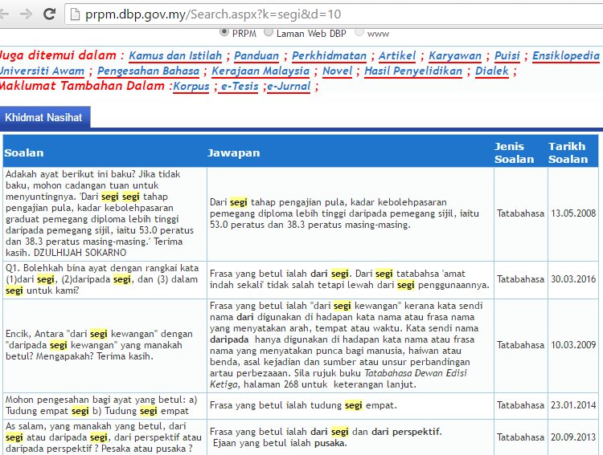Viewport: 603px width, 455px height.
Task: Open the Perkhidmatan link
Action: 329,55
